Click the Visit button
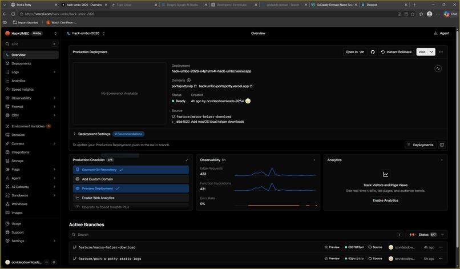This screenshot has width=460, height=269. click(x=422, y=52)
